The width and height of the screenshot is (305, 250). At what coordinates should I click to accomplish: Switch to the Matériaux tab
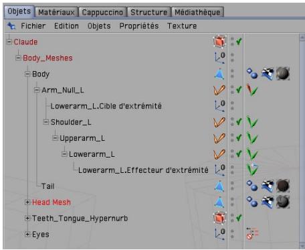pos(56,12)
